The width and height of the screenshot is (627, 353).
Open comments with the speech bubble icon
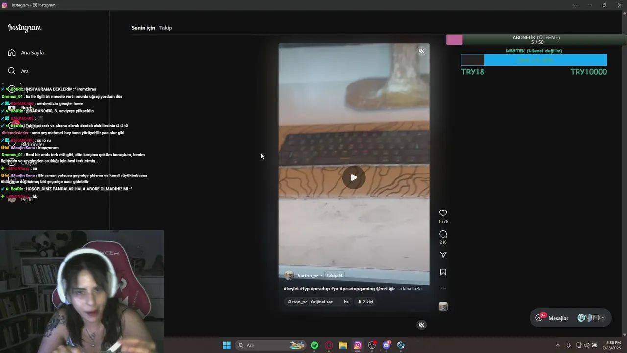click(x=443, y=234)
